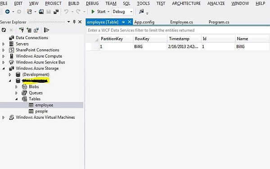This screenshot has width=270, height=169.
Task: Click the Save All toolbar icon
Action: (x=56, y=12)
